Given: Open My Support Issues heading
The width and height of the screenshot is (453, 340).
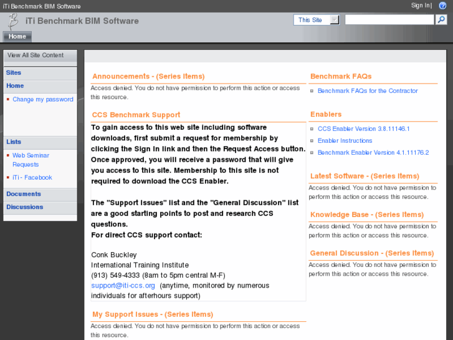Looking at the screenshot, I should coord(153,314).
